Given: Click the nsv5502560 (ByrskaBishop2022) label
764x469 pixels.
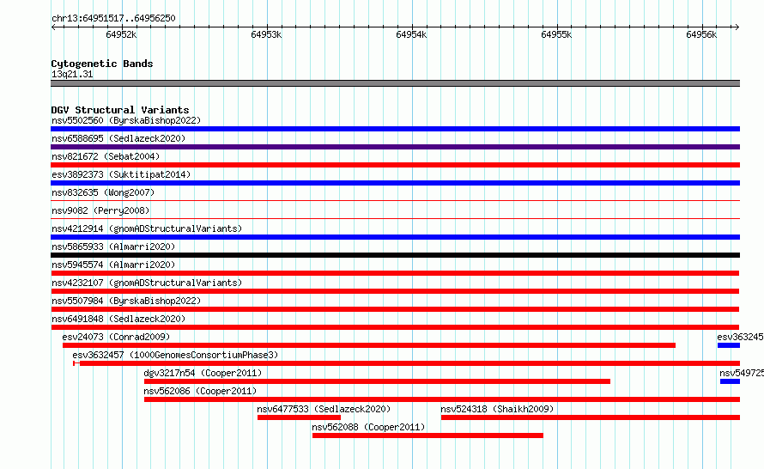Looking at the screenshot, I should 126,120.
